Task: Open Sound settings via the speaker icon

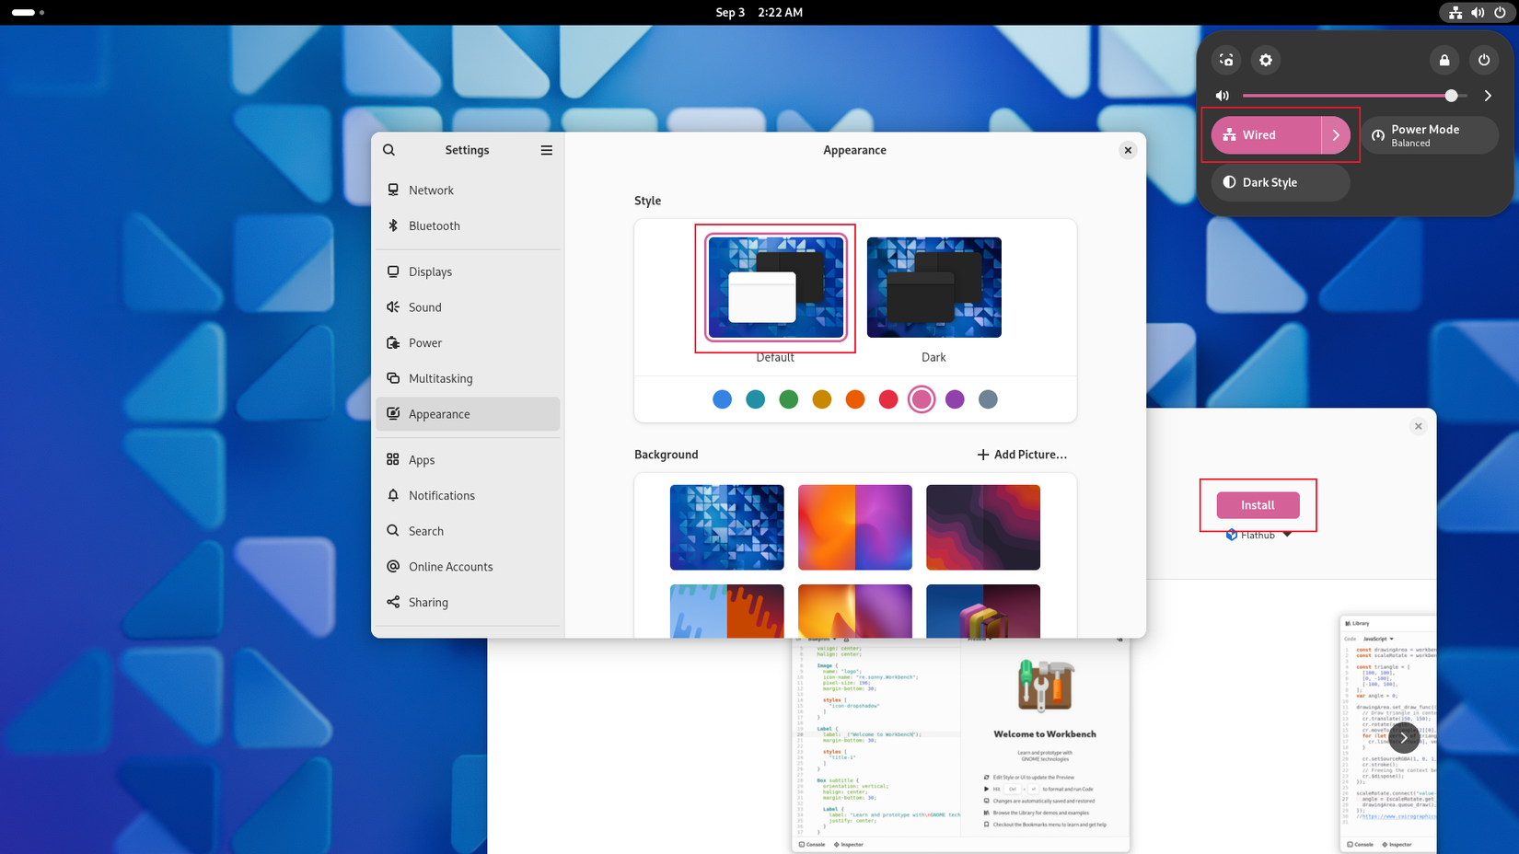Action: [425, 306]
